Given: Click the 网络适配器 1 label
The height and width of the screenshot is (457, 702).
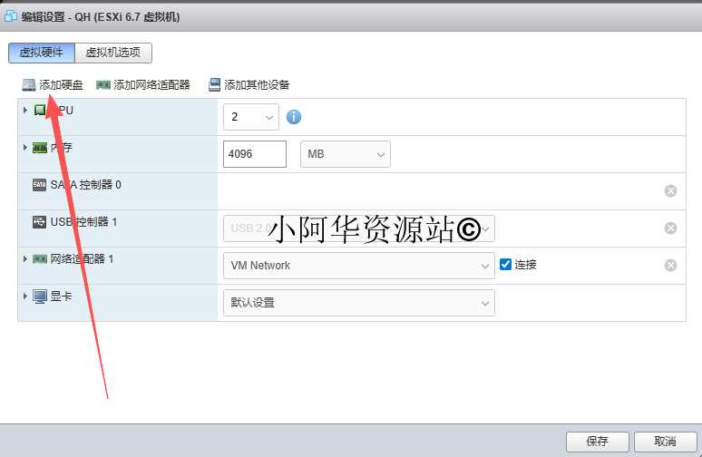Looking at the screenshot, I should 82,259.
